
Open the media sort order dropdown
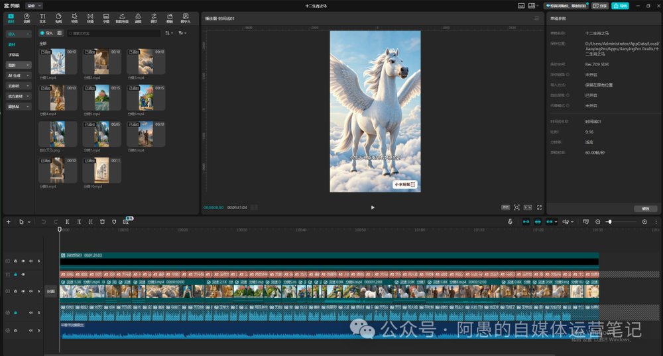tap(168, 33)
